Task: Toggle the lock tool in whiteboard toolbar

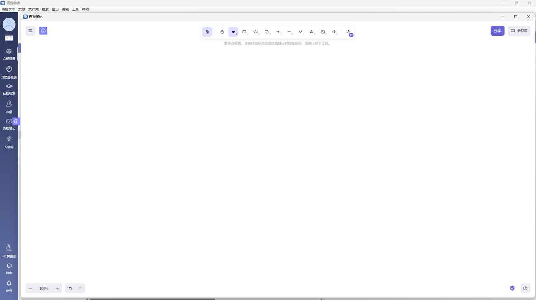Action: pos(207,32)
